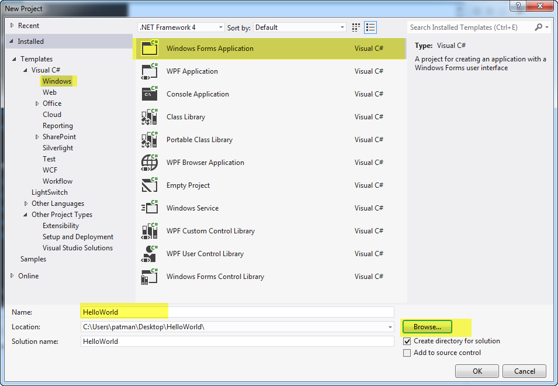The height and width of the screenshot is (386, 558).
Task: Select the Workflow template category
Action: [x=57, y=181]
